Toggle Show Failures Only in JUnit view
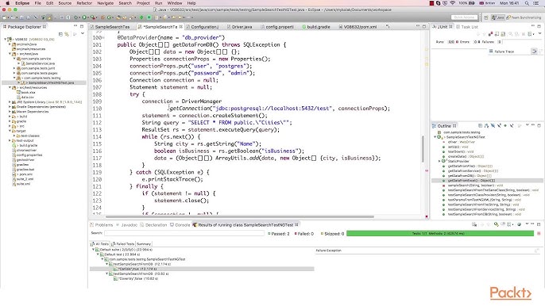Viewport: 545px width, 306px height. (490, 34)
